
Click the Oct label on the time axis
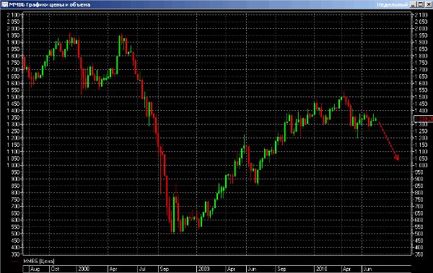click(x=55, y=269)
